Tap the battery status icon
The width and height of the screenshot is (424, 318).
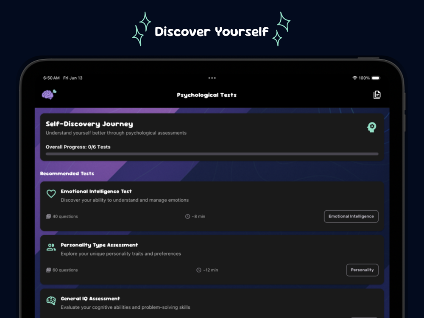[x=376, y=78]
